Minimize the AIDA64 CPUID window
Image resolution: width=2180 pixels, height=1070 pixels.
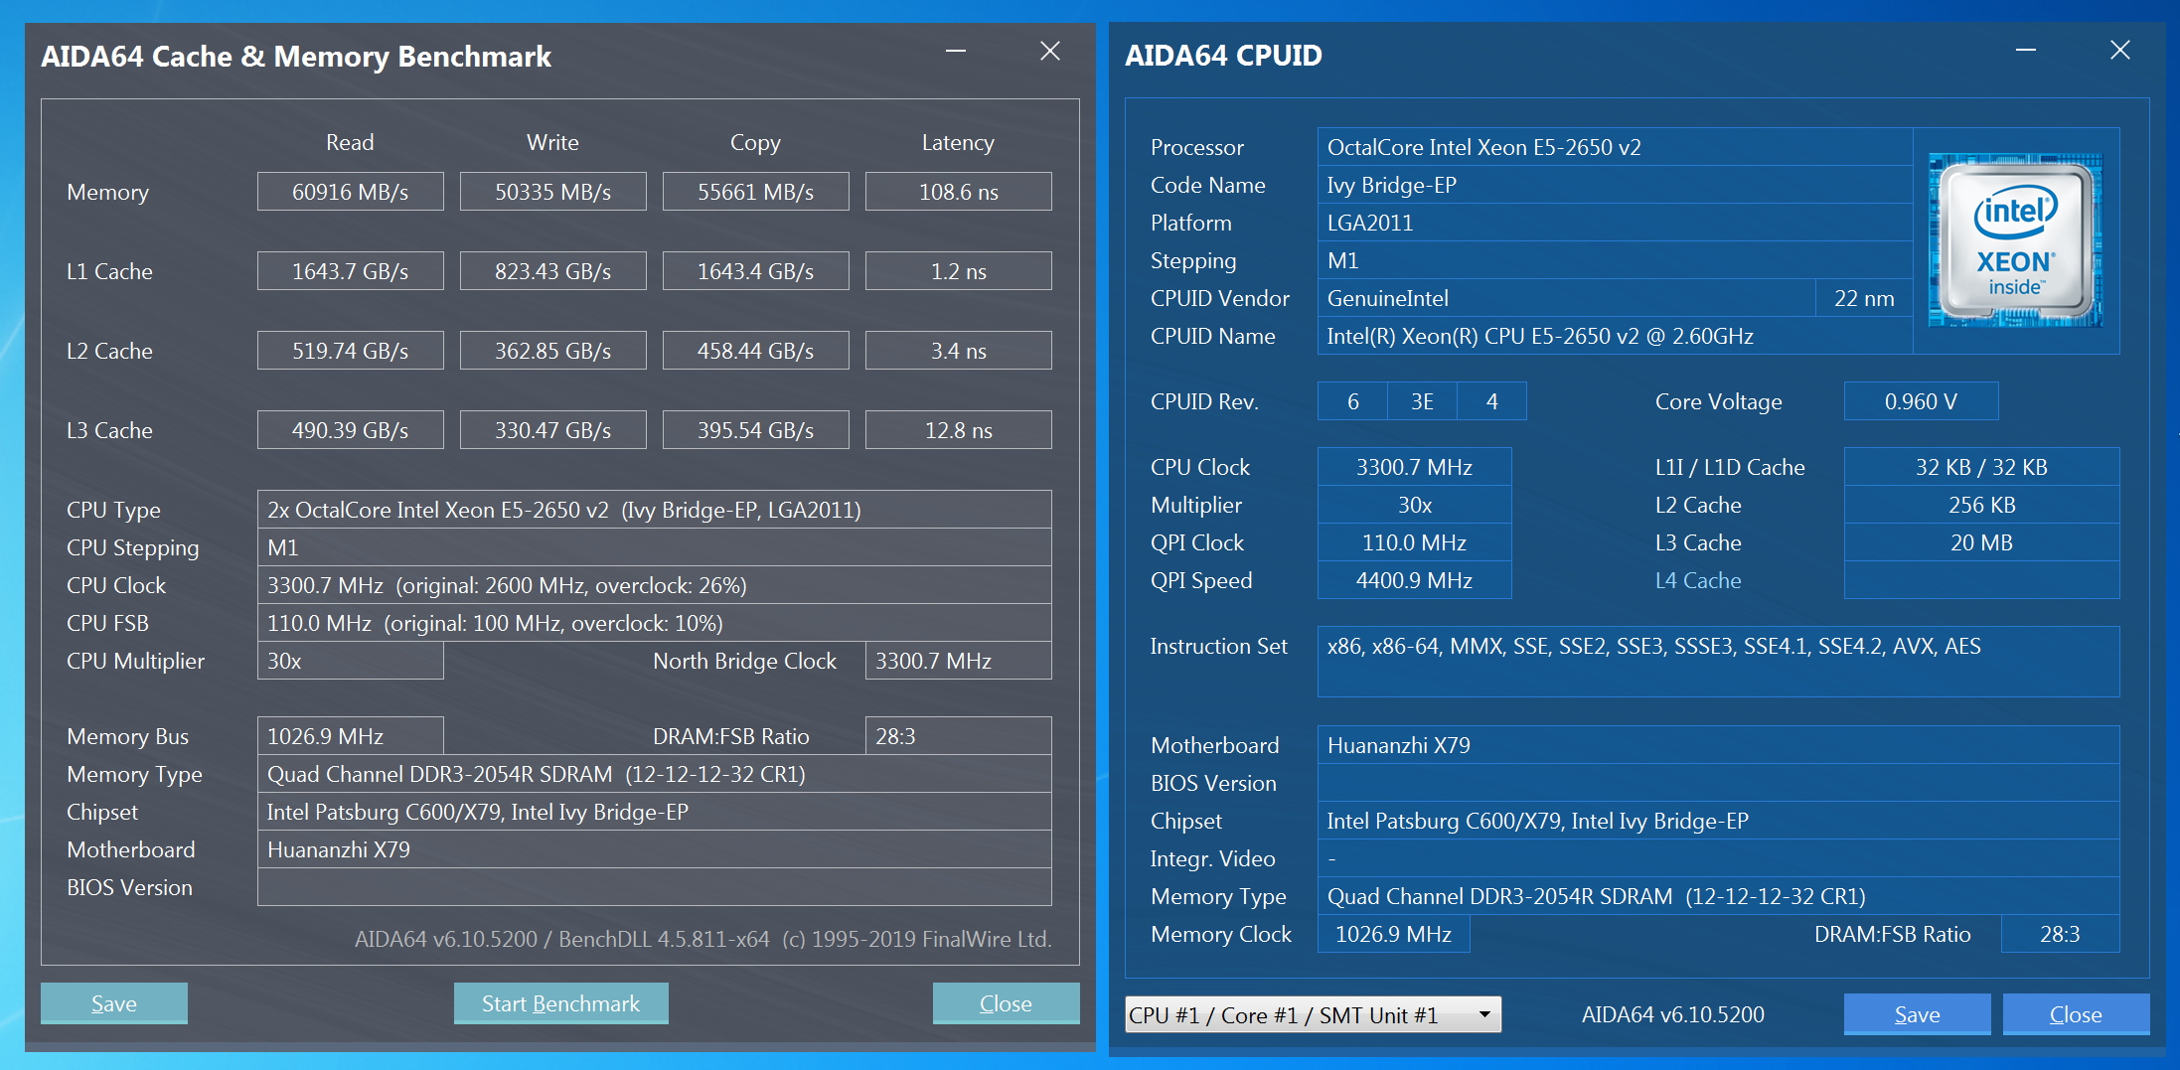2026,51
